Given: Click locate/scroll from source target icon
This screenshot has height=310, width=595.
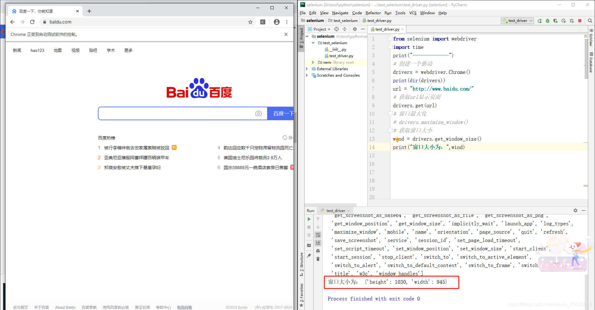Looking at the screenshot, I should pos(337,29).
